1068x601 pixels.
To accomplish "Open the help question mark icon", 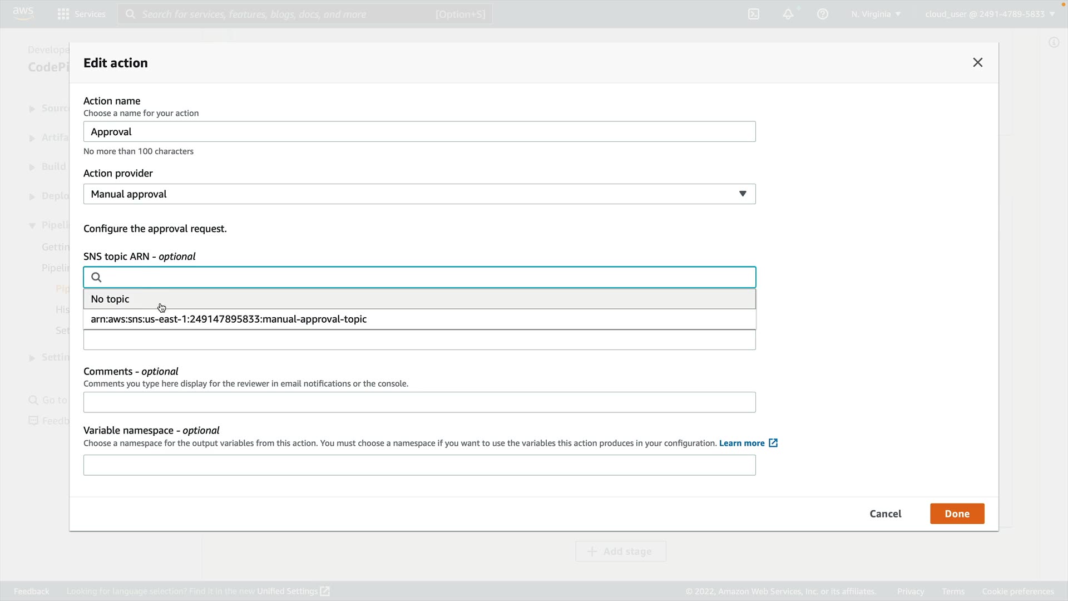I will pyautogui.click(x=823, y=14).
